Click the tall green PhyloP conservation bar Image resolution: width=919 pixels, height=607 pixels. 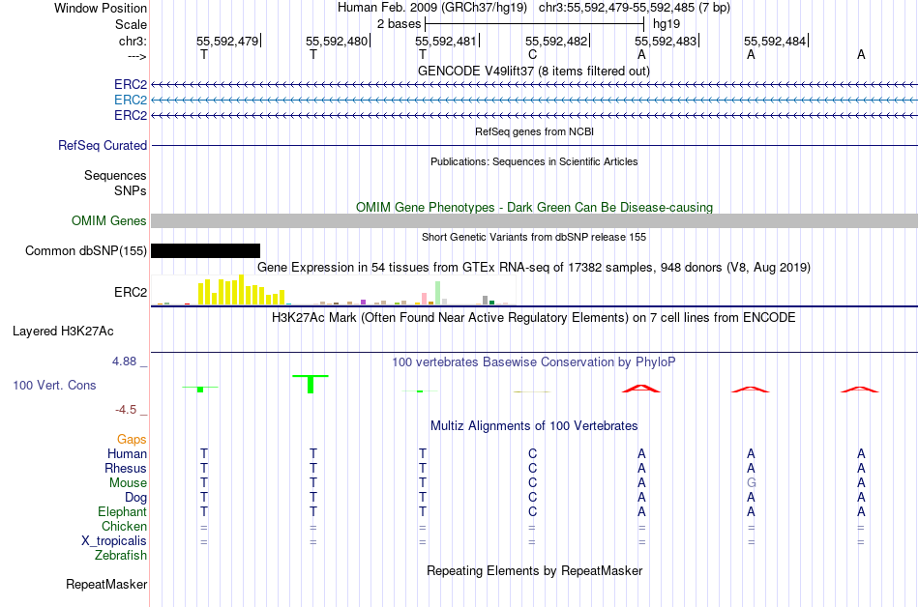point(311,384)
